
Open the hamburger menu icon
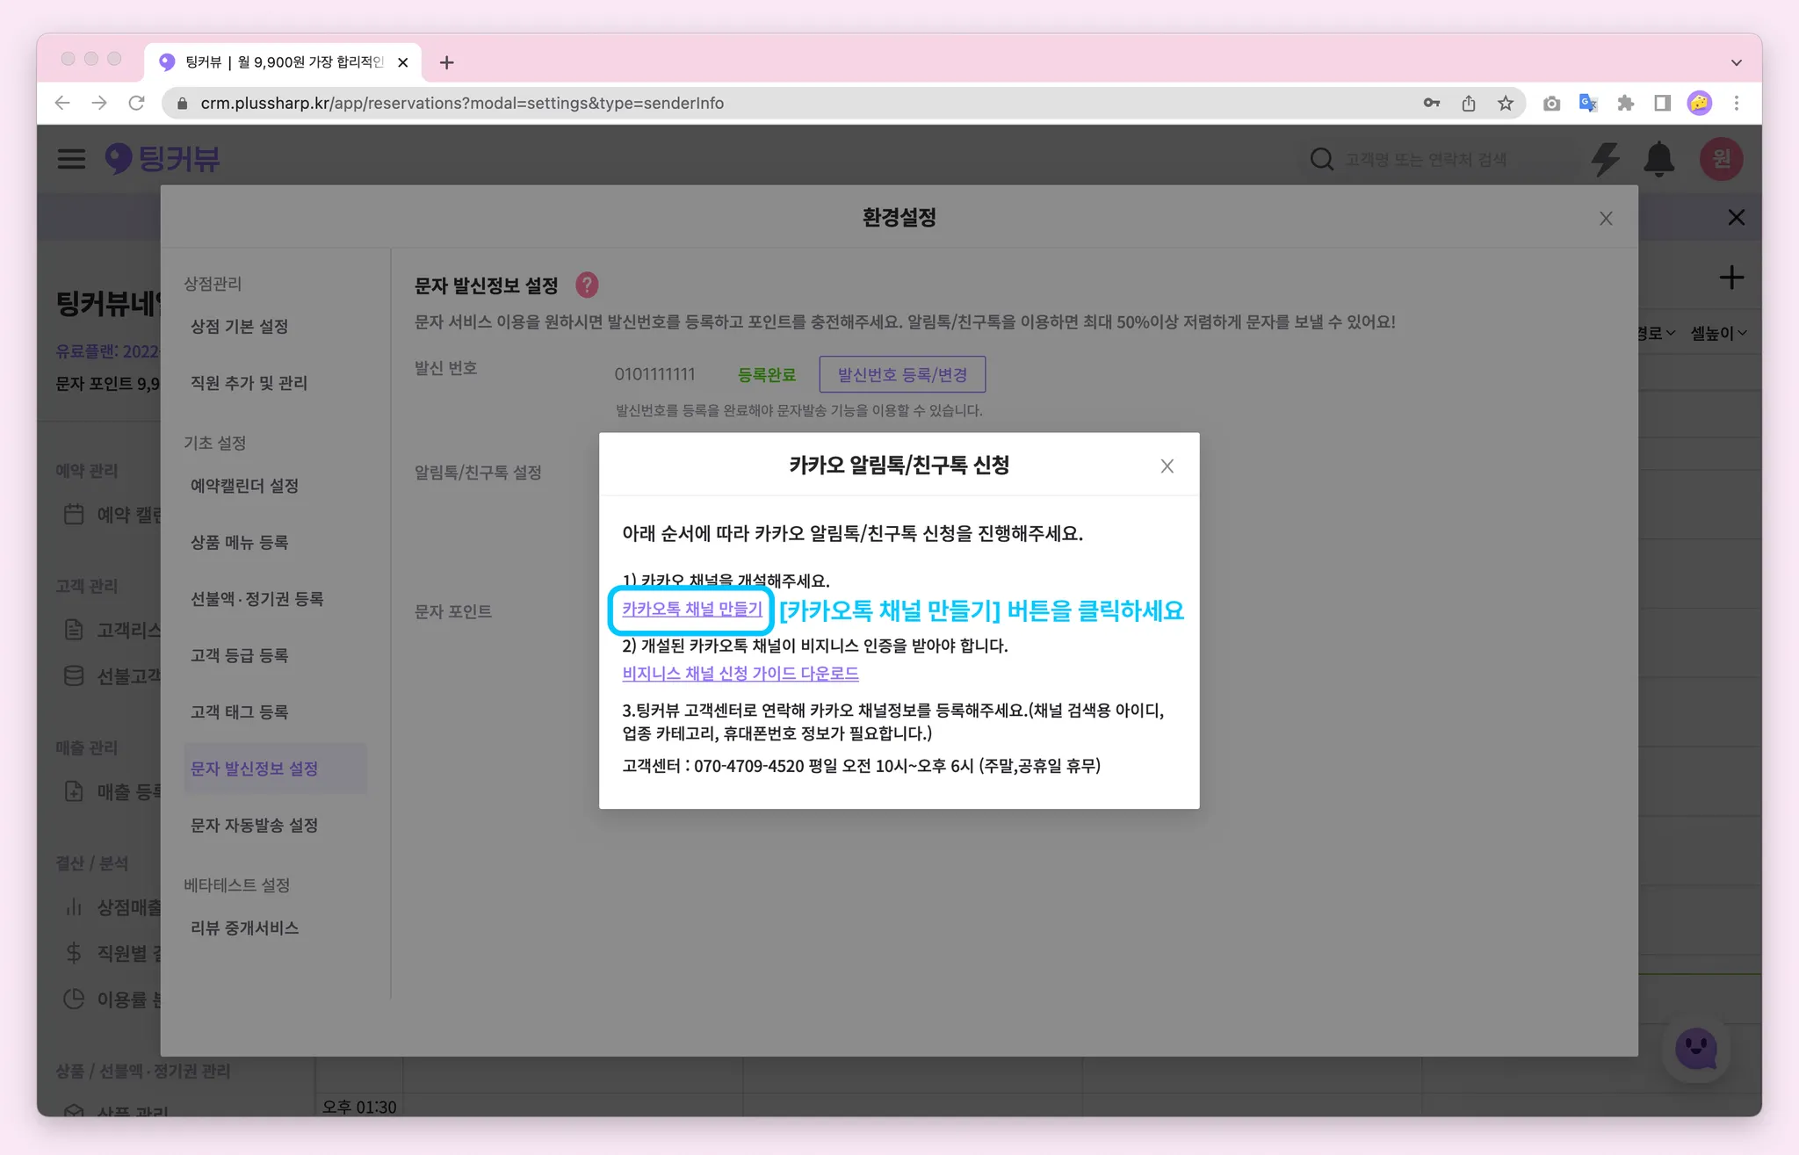tap(71, 159)
